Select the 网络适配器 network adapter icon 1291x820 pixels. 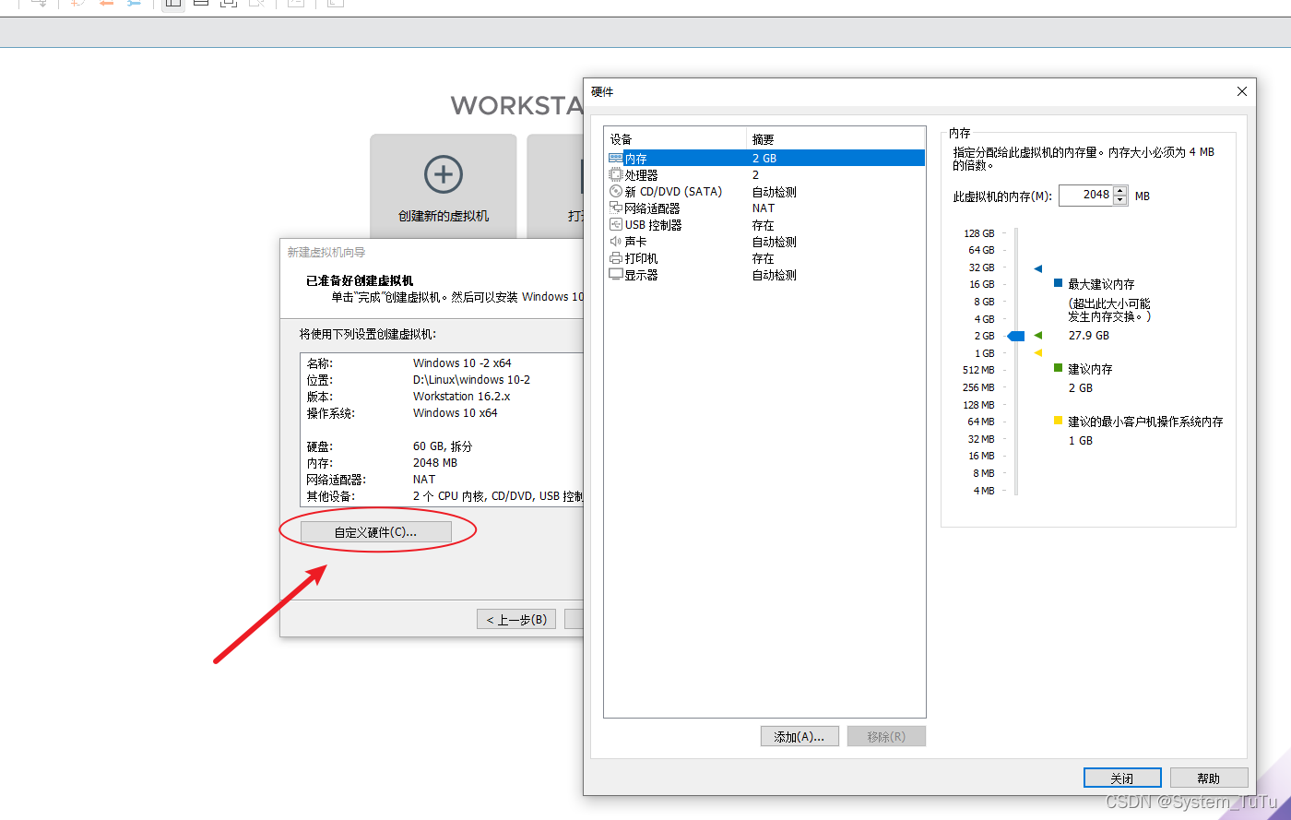pyautogui.click(x=616, y=208)
